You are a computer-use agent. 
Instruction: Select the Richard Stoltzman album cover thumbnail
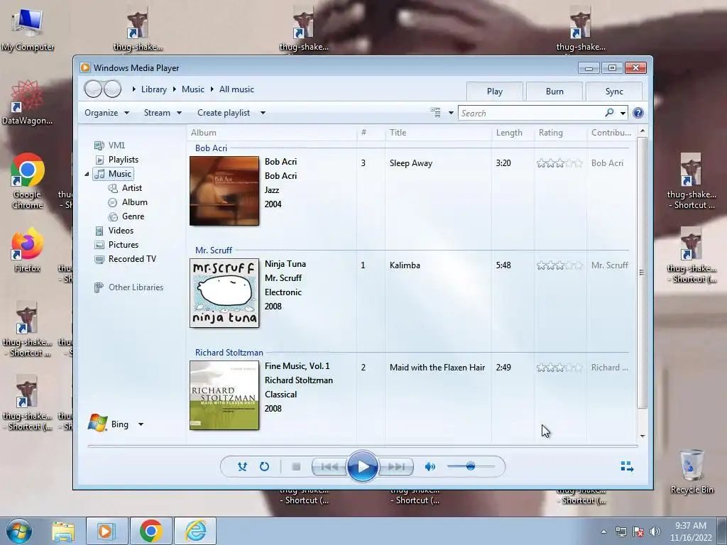pyautogui.click(x=224, y=395)
